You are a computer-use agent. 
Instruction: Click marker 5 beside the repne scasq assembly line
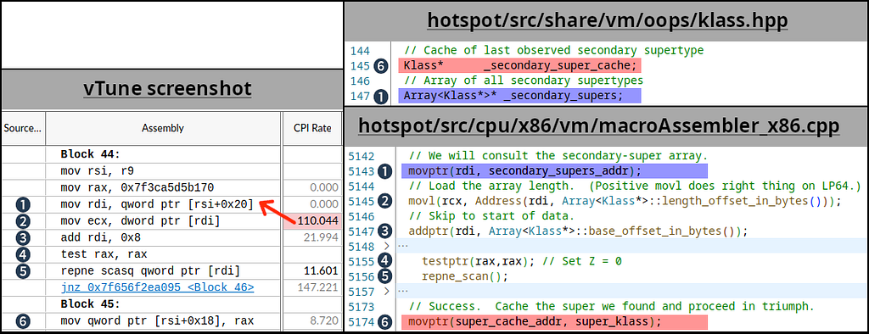23,271
